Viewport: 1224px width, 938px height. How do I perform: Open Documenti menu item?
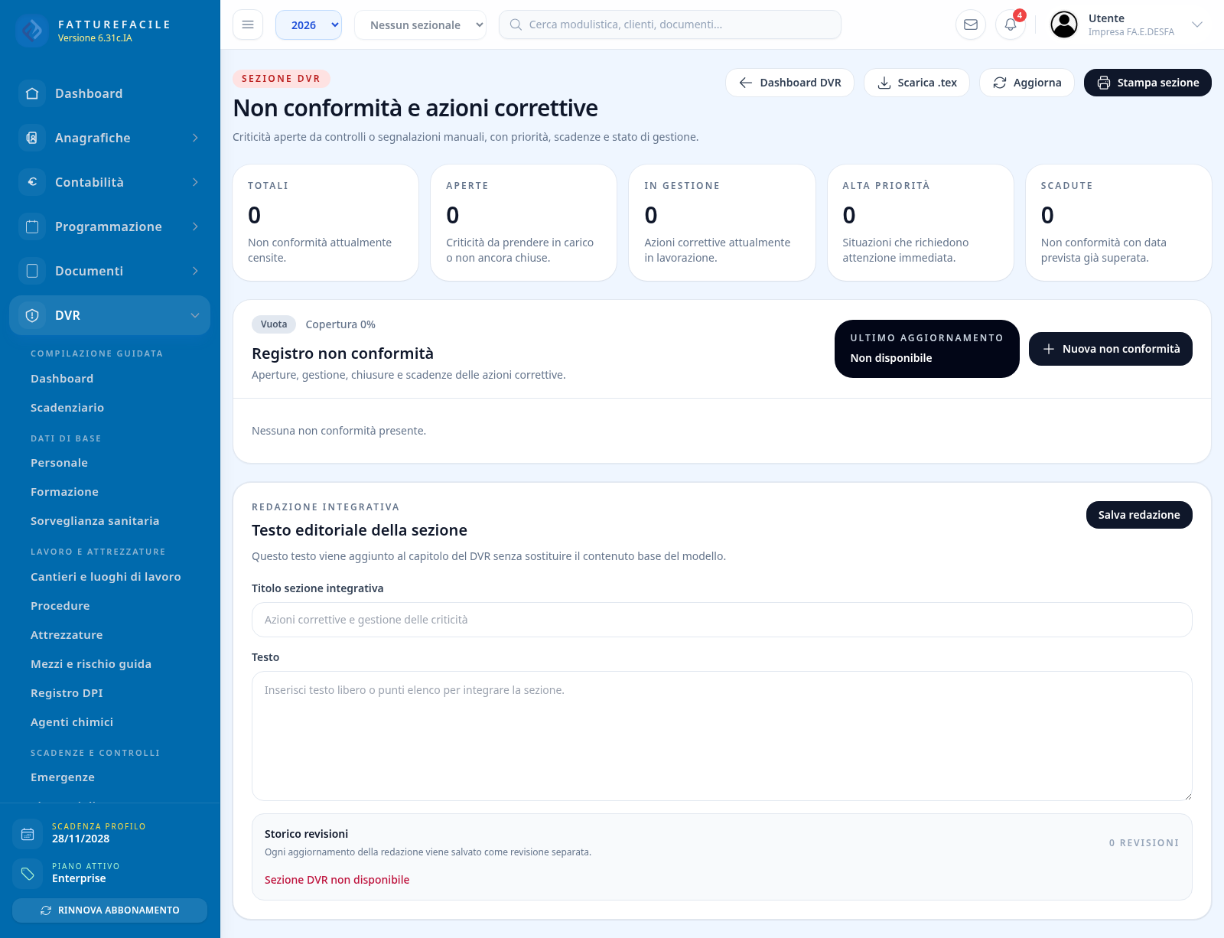point(109,271)
